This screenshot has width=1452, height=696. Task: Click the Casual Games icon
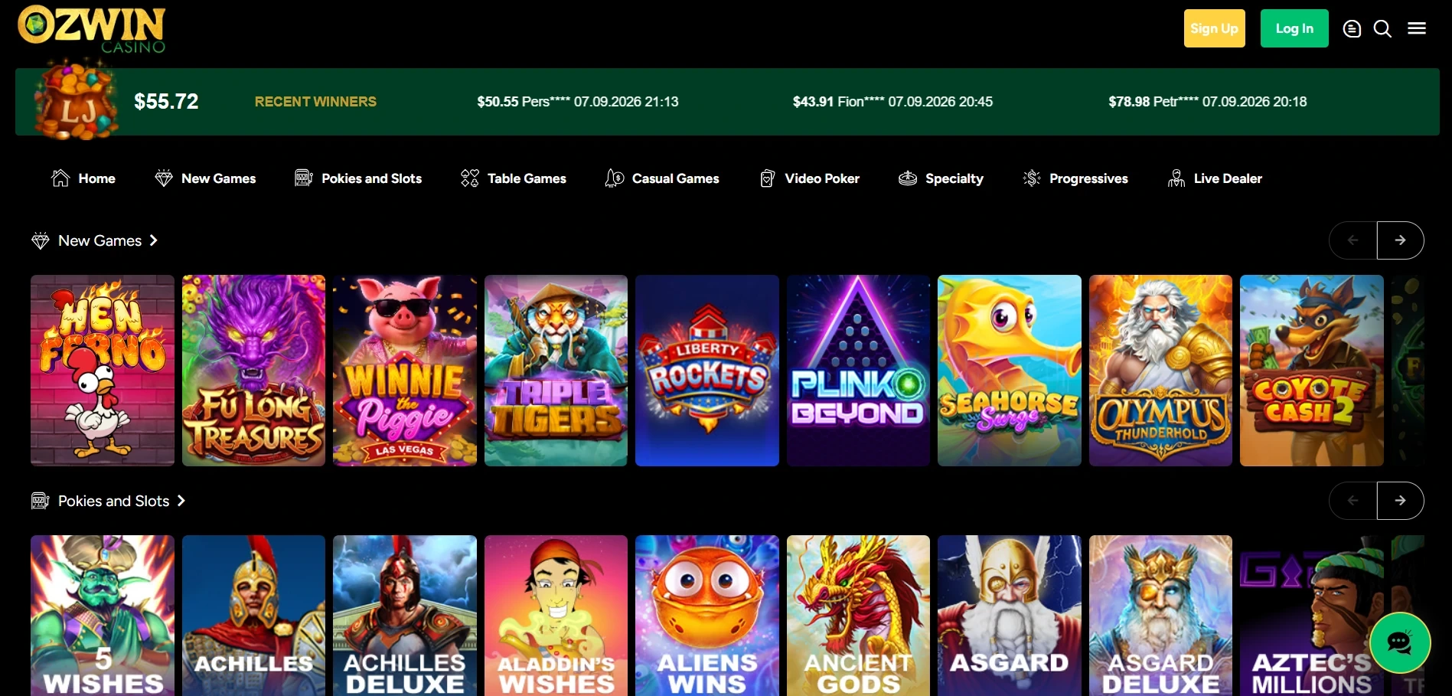(614, 178)
